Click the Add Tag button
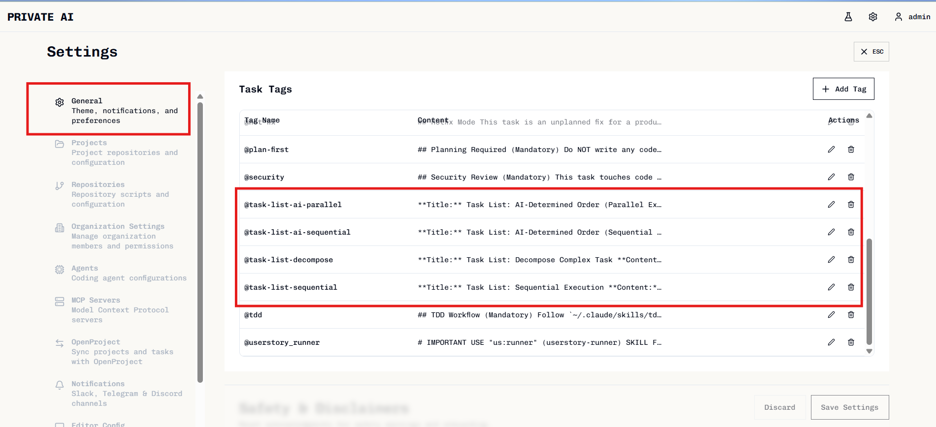Image resolution: width=936 pixels, height=427 pixels. (843, 89)
